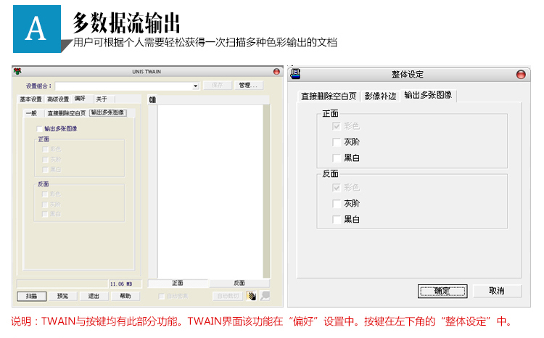Select the 反面 preview tab below list
The height and width of the screenshot is (338, 544).
(x=239, y=283)
